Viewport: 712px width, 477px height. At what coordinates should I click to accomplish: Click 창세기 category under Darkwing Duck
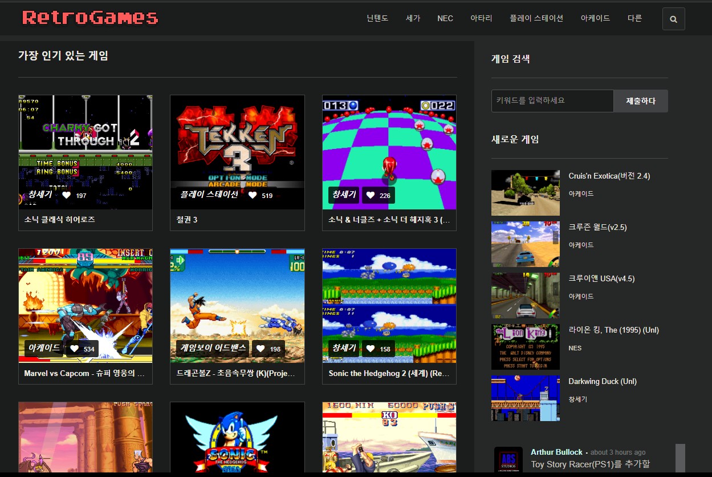(577, 399)
